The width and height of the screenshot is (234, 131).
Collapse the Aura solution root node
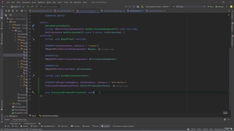click(4, 19)
